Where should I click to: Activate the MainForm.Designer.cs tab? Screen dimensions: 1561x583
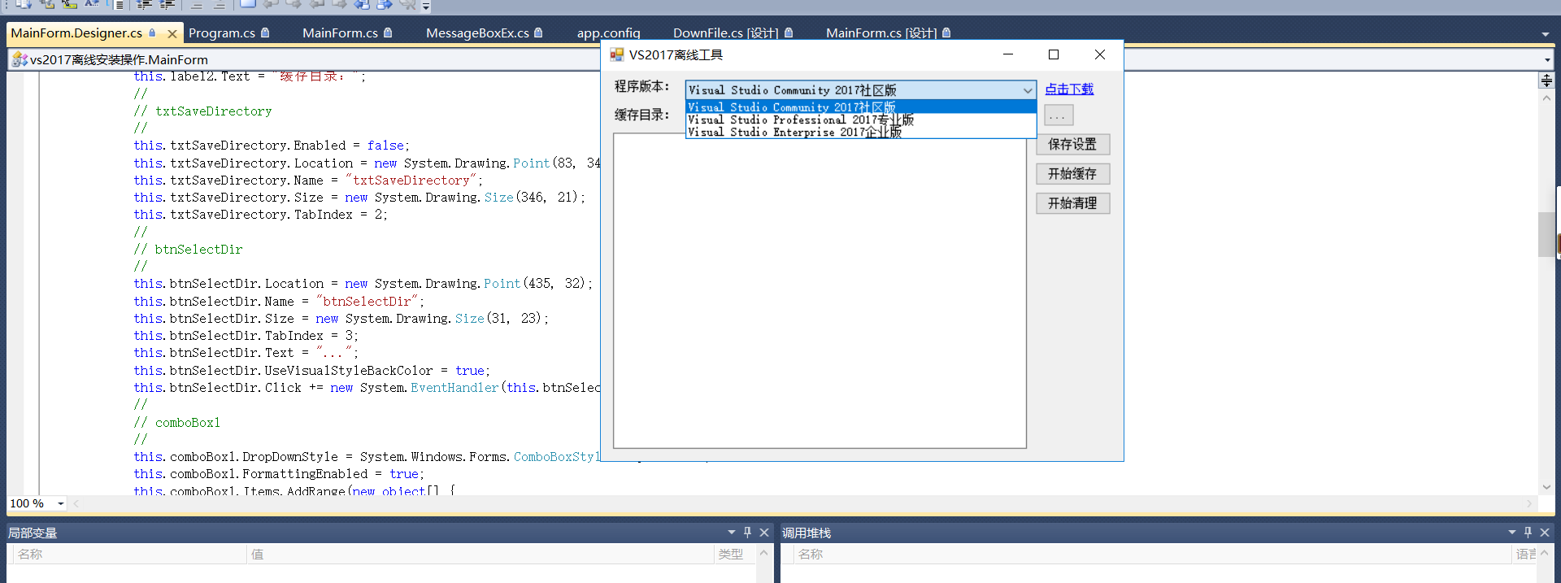tap(76, 33)
